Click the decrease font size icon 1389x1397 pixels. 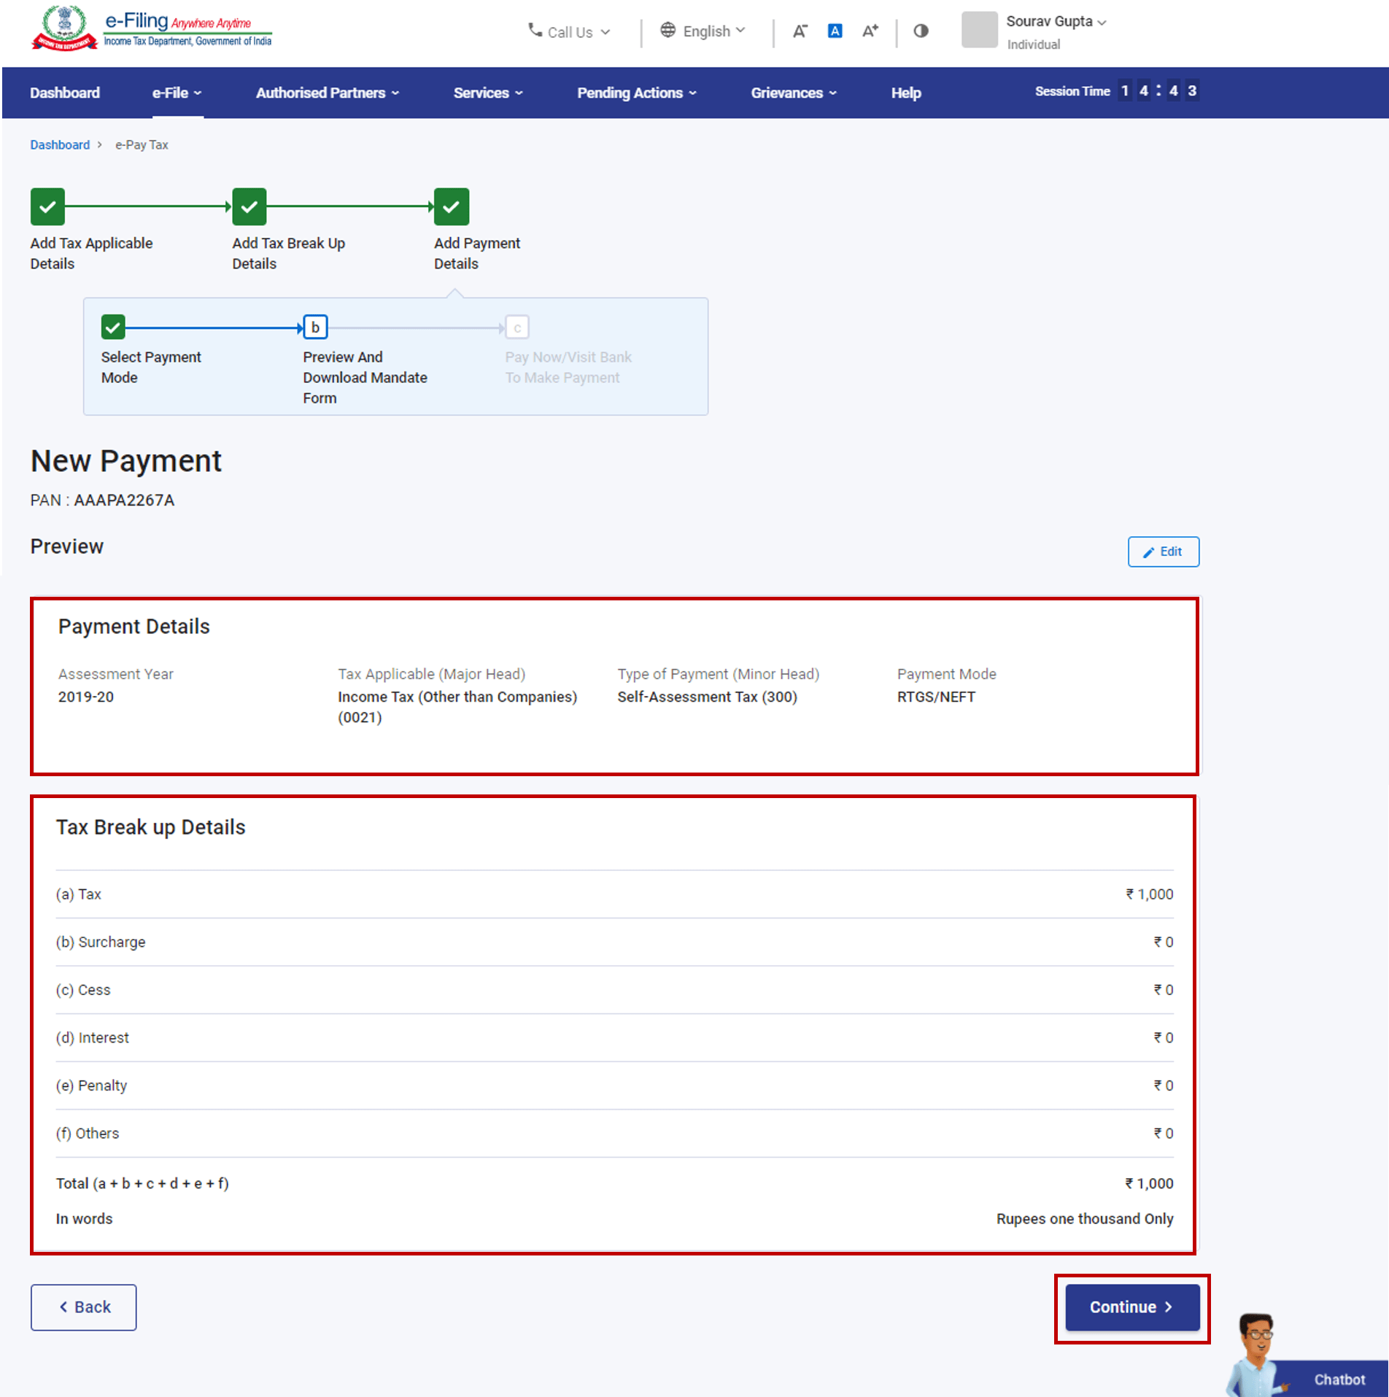tap(800, 31)
